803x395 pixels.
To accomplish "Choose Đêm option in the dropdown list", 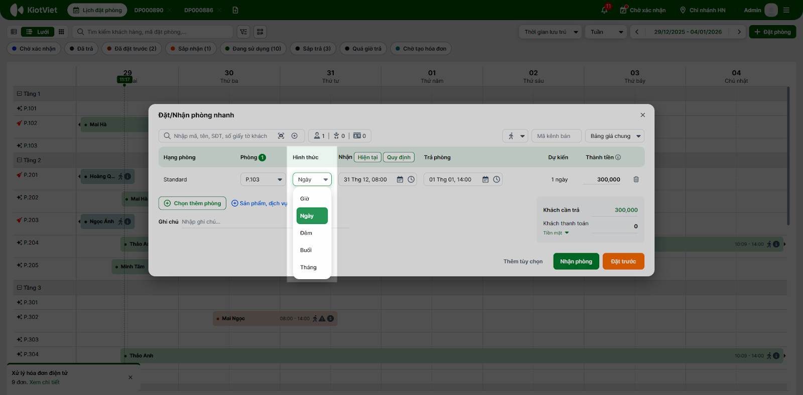I will (306, 233).
